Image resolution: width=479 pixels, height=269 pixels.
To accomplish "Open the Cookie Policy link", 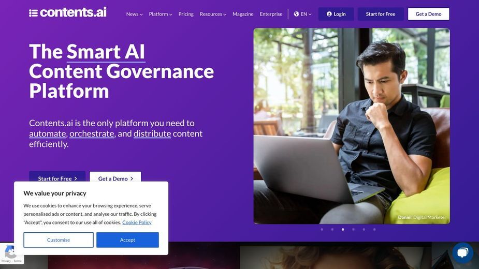I will (x=137, y=222).
